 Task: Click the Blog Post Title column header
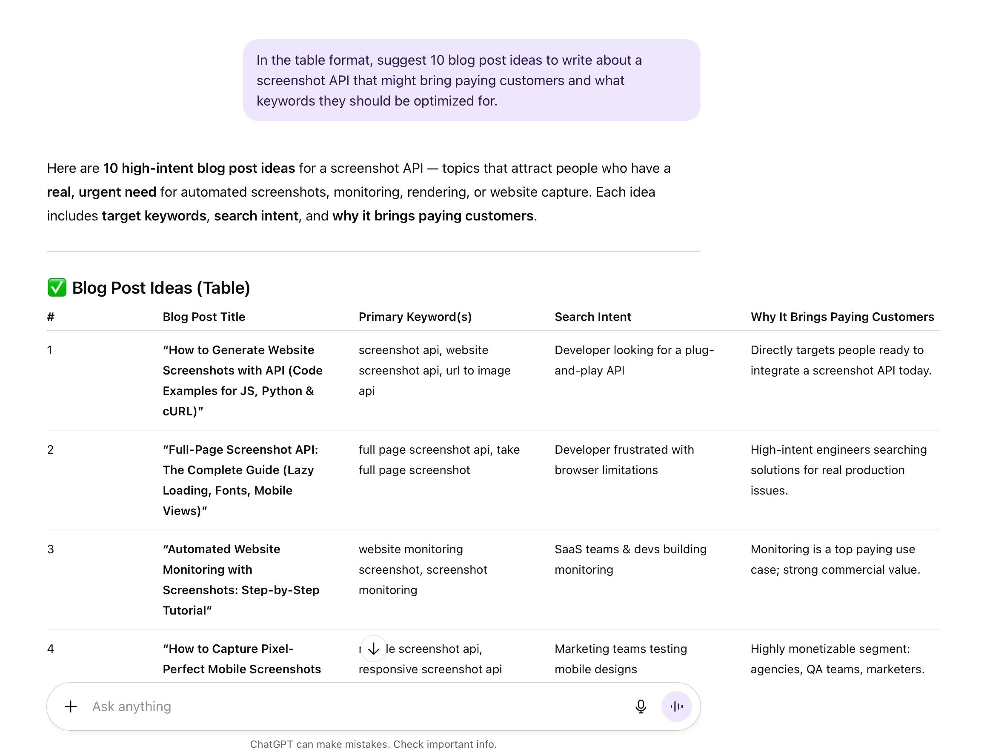click(203, 317)
